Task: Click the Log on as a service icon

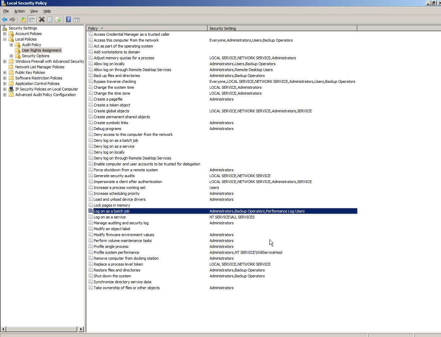Action: pyautogui.click(x=90, y=217)
